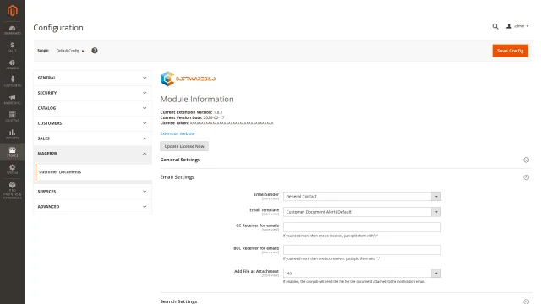Expand the CATALOG configuration tab
Viewport: 541px width, 304px height.
coord(92,108)
